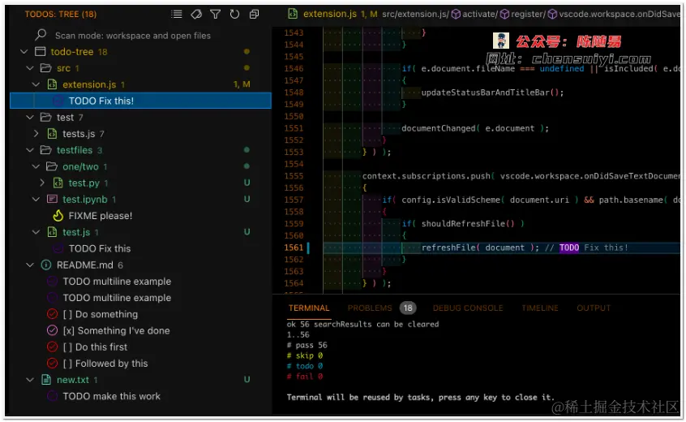Collapse the todo-tree root node

[24, 52]
